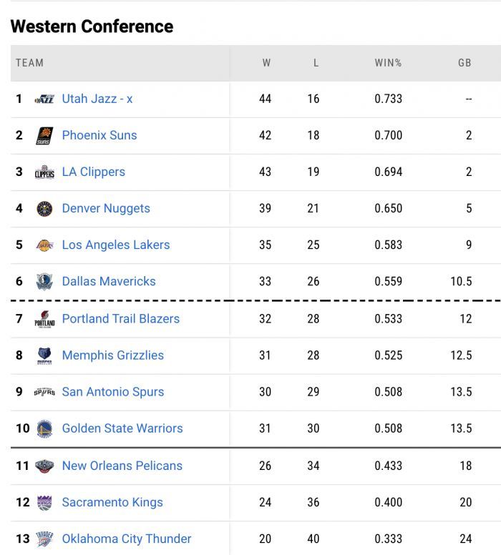Screen dimensions: 501x555
Task: Sort standings by the GB column header
Action: 464,63
